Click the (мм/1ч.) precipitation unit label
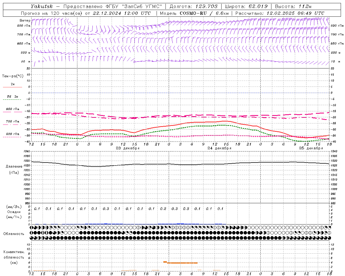The image size is (345, 276). point(14,217)
